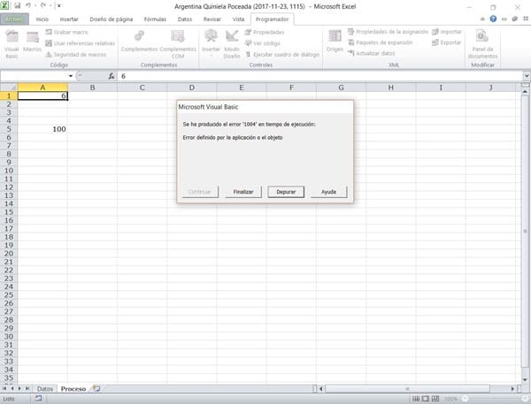This screenshot has width=531, height=404.
Task: Open the Fórmulas ribbon tab
Action: (155, 19)
